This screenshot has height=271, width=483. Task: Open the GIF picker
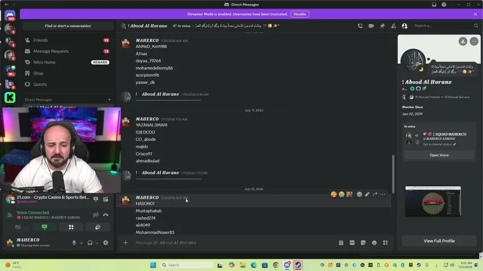click(x=352, y=243)
